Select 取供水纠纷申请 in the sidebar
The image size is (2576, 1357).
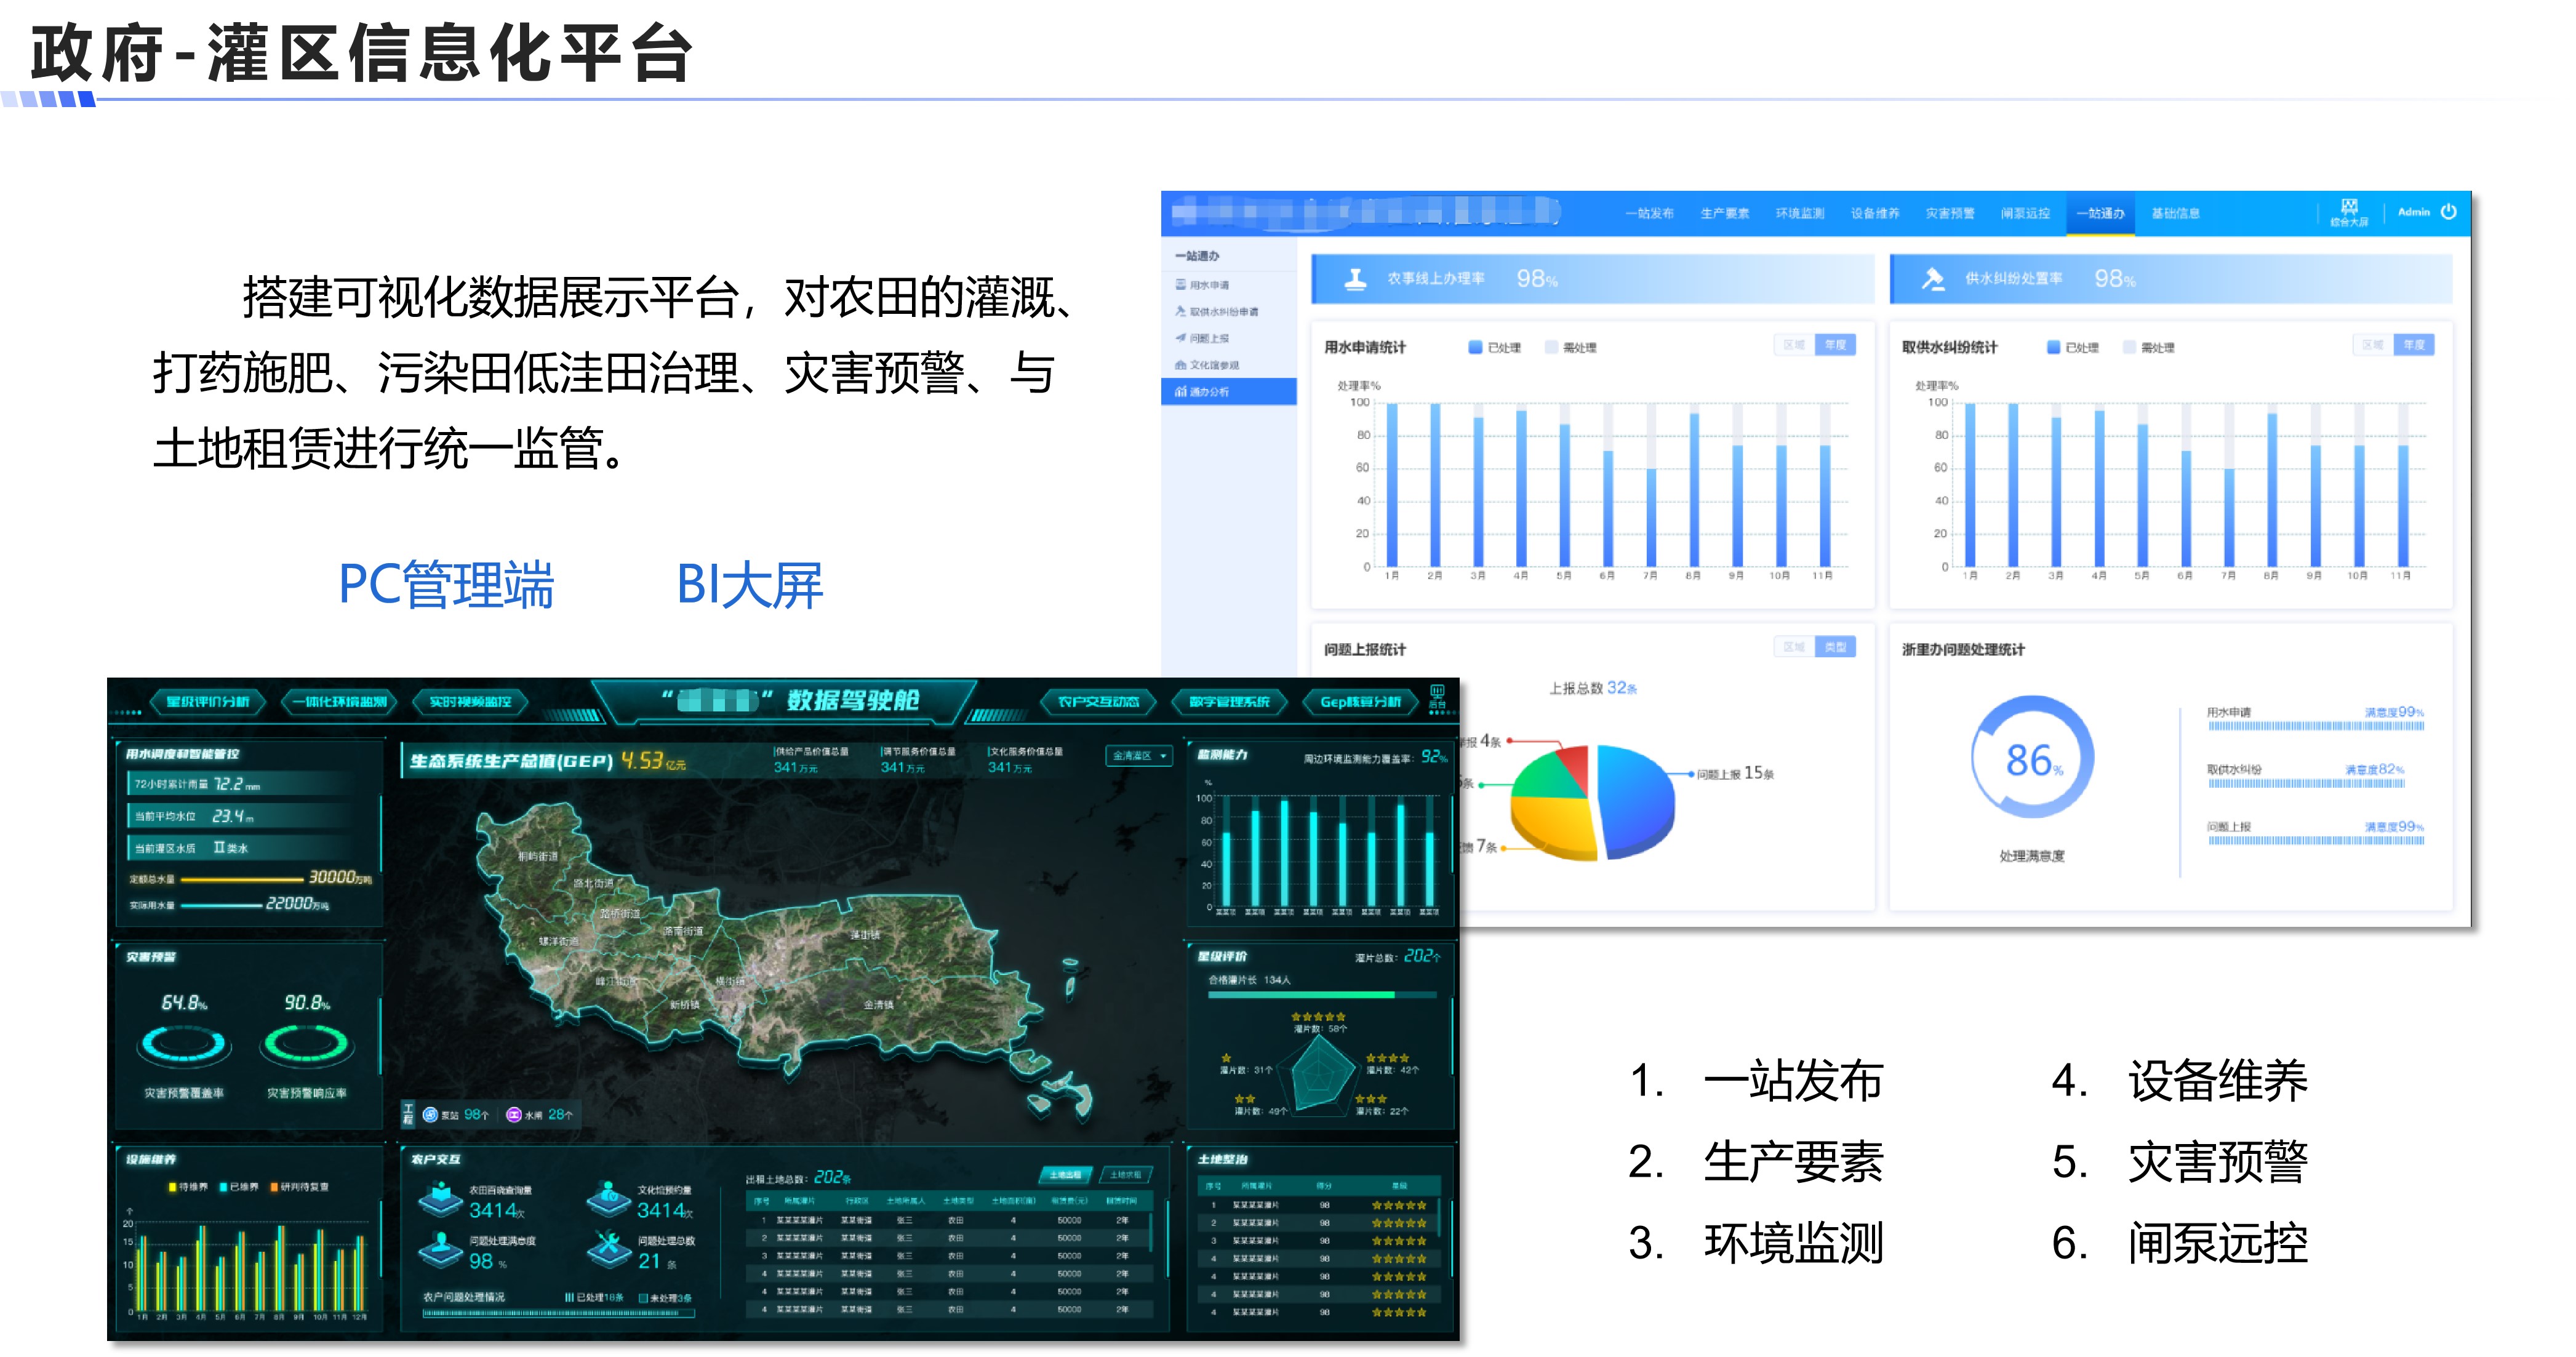tap(1216, 312)
